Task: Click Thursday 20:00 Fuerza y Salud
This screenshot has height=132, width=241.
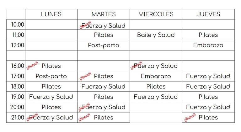Action: [x=208, y=107]
